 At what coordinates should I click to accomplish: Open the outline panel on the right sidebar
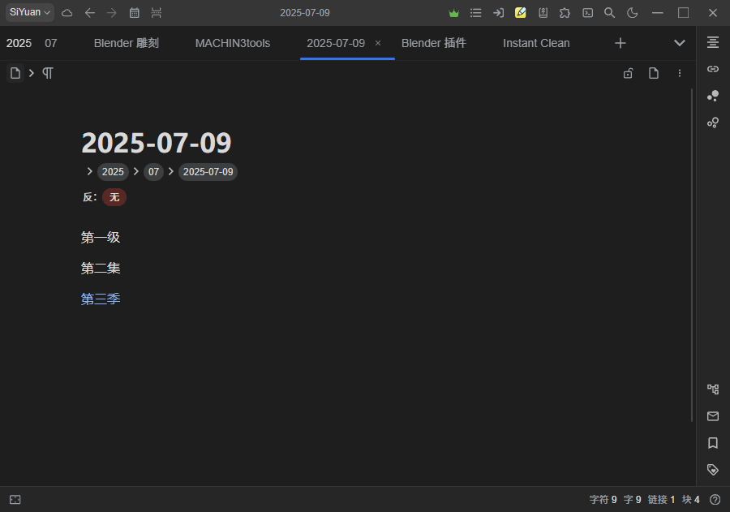coord(712,41)
